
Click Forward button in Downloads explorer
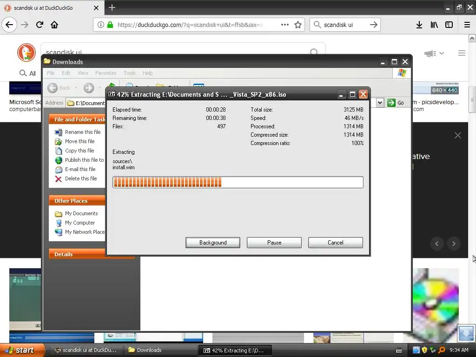tap(89, 88)
